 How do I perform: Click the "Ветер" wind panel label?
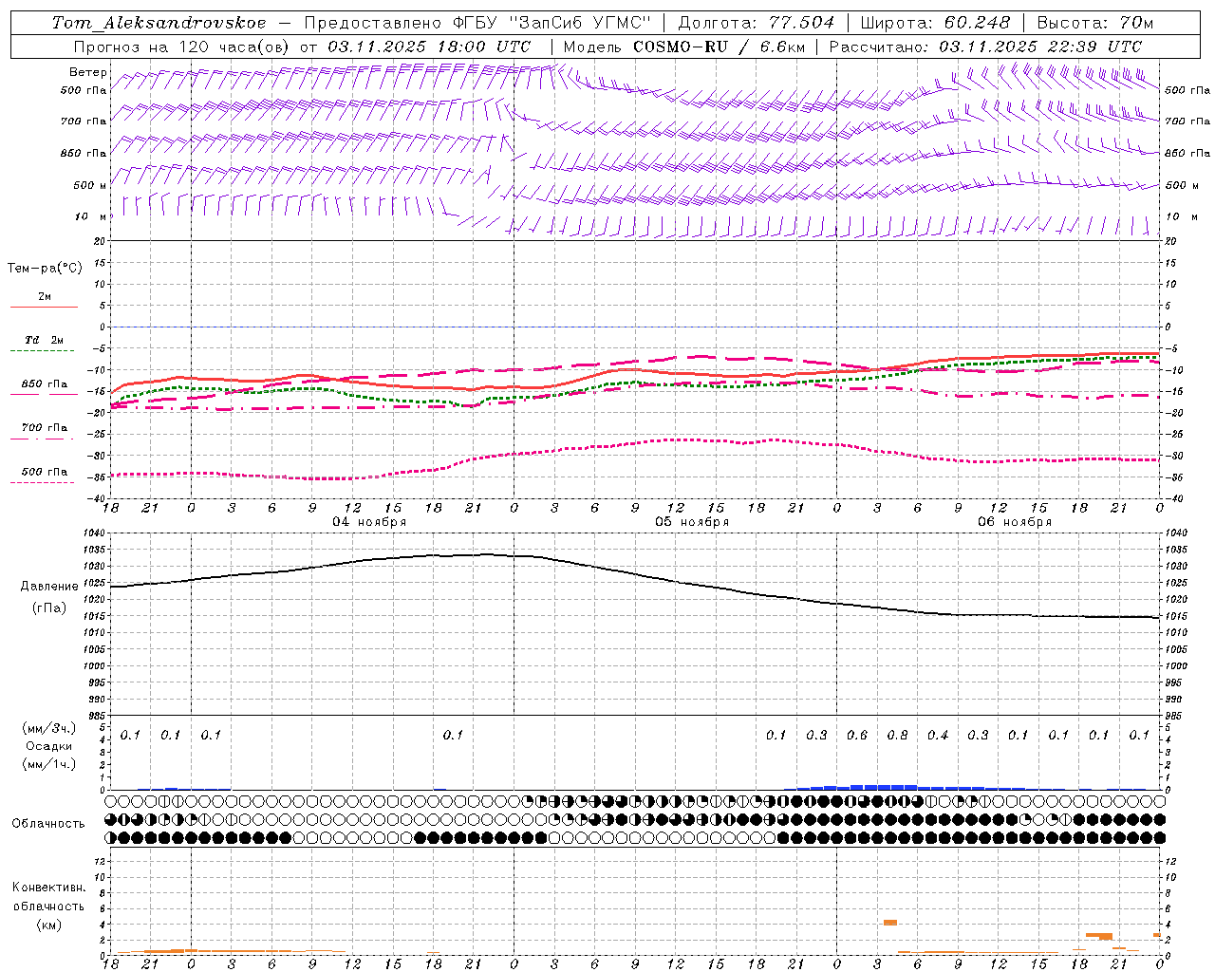click(x=88, y=72)
